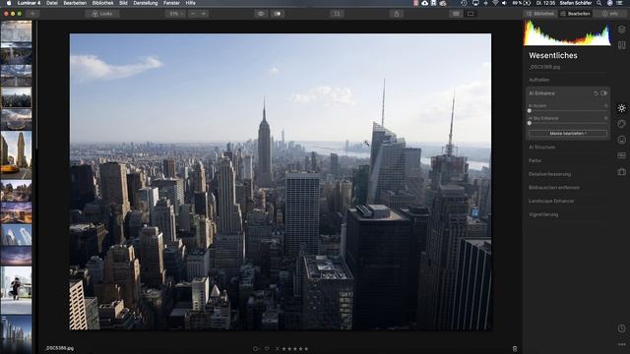Select the person walking thumbnail
Image resolution: width=630 pixels, height=354 pixels.
(x=16, y=290)
